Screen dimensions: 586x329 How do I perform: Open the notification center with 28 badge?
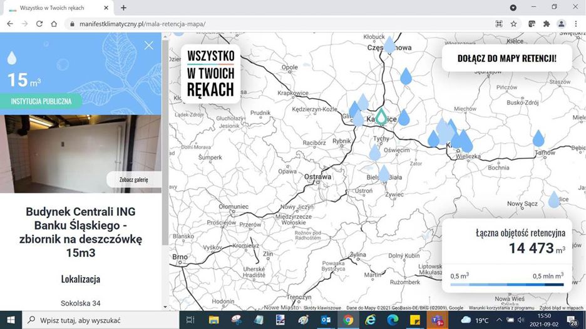pos(572,320)
